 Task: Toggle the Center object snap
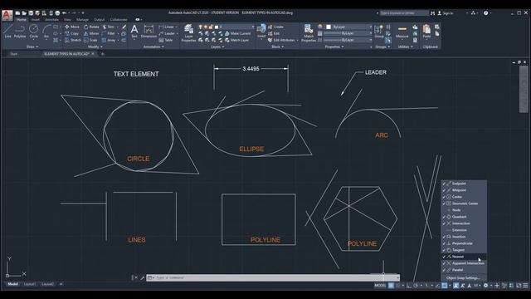(464, 197)
